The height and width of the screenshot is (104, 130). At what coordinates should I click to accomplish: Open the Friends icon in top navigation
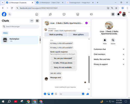(50, 14)
